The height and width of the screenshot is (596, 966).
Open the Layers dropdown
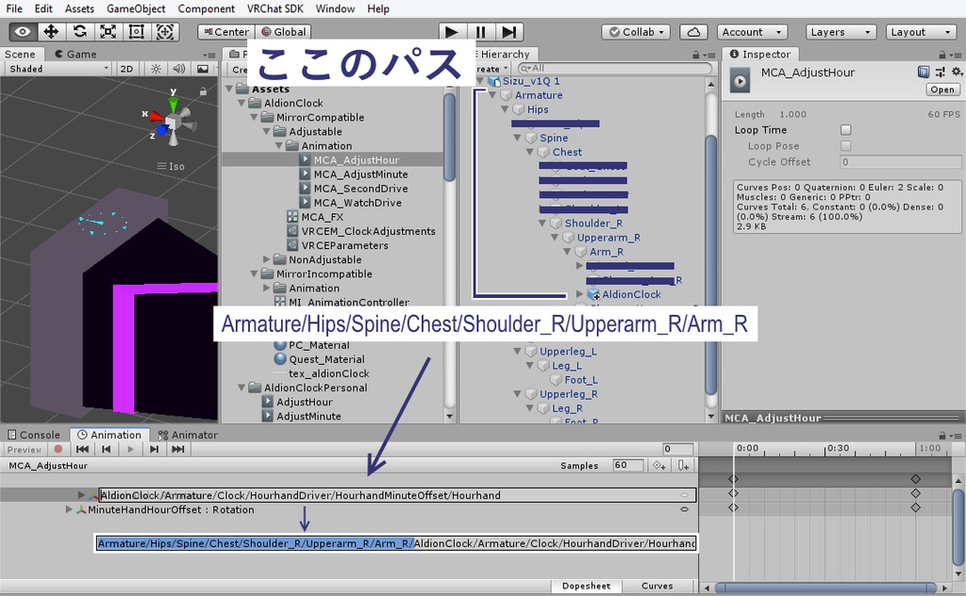click(x=841, y=32)
